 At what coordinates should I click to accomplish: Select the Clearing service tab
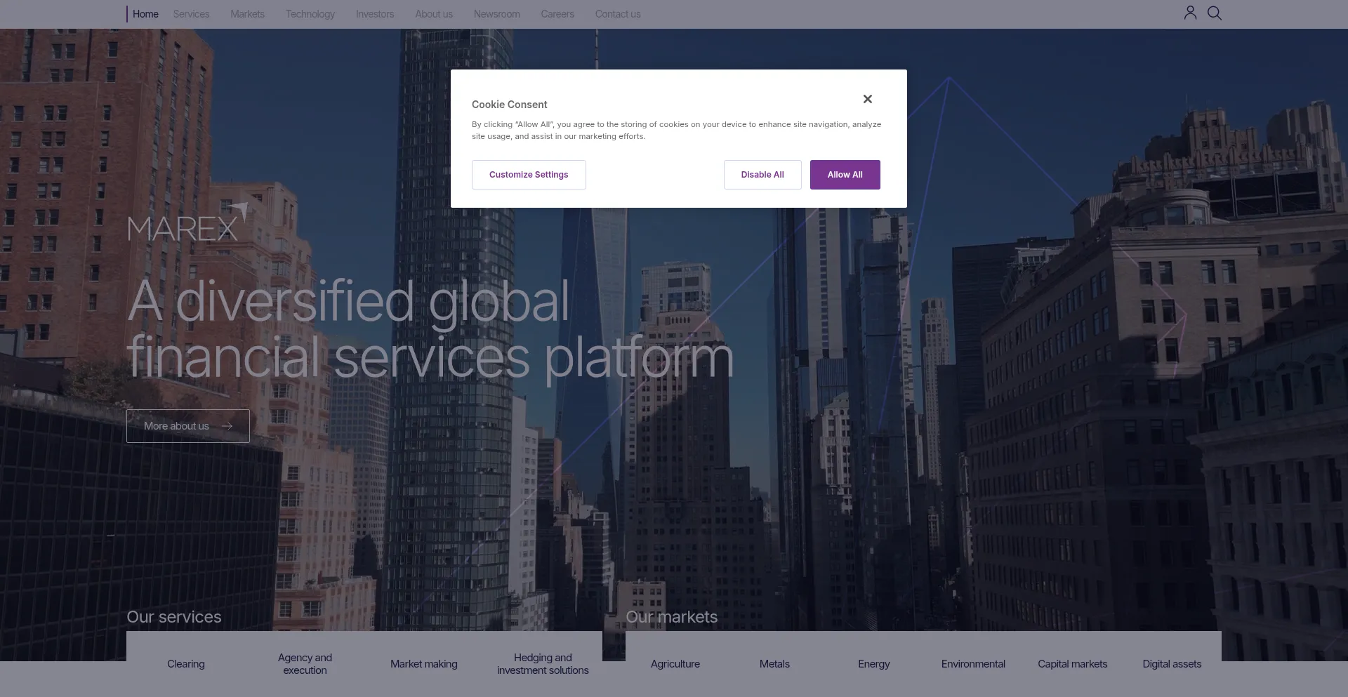[x=186, y=664]
